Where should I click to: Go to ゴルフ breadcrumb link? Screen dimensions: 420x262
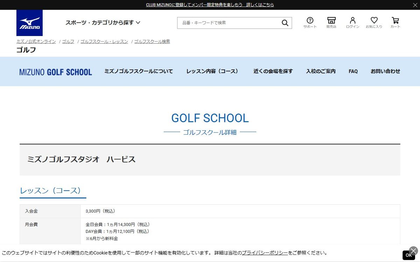68,42
